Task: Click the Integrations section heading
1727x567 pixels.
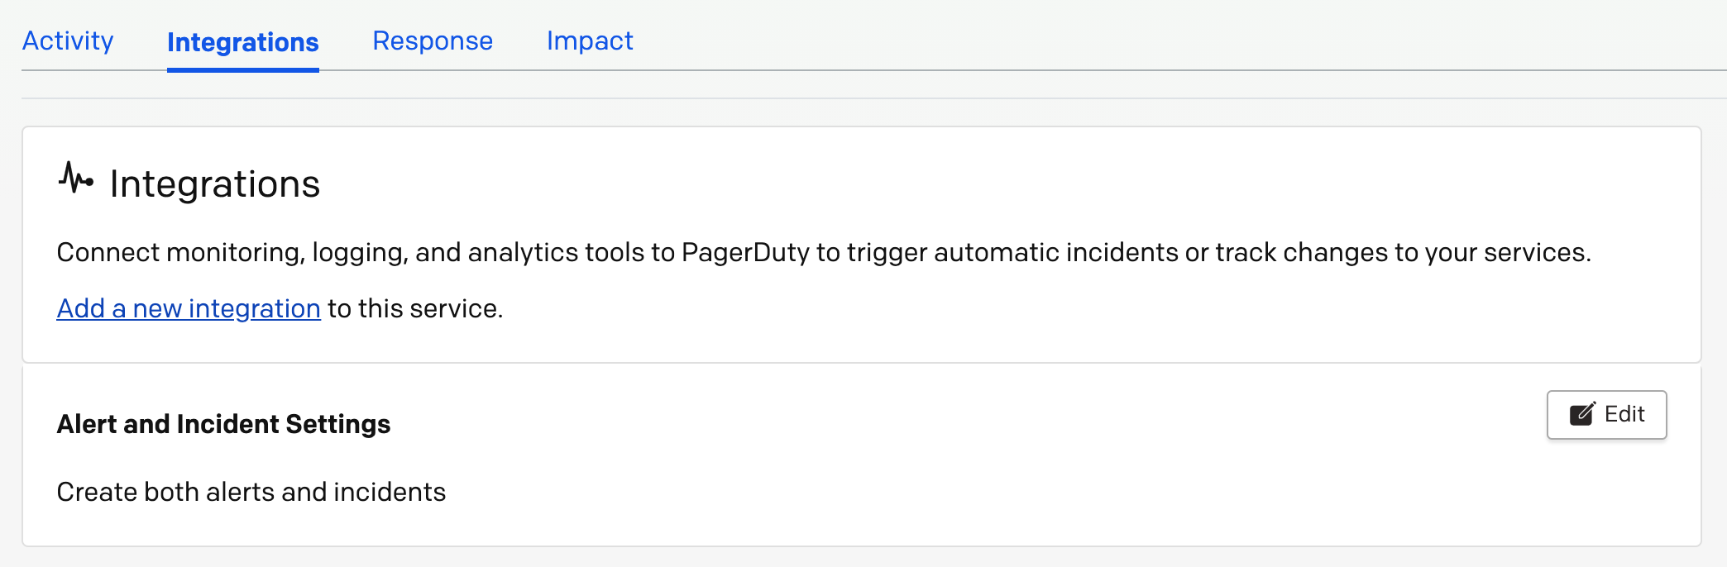Action: (x=215, y=183)
